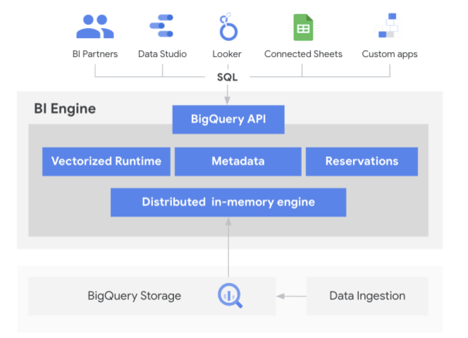Open the Connected Sheets green icon
This screenshot has width=468, height=338.
coord(303,27)
